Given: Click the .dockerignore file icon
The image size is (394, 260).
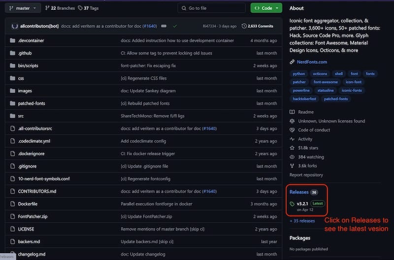Looking at the screenshot, I should click(x=13, y=153).
